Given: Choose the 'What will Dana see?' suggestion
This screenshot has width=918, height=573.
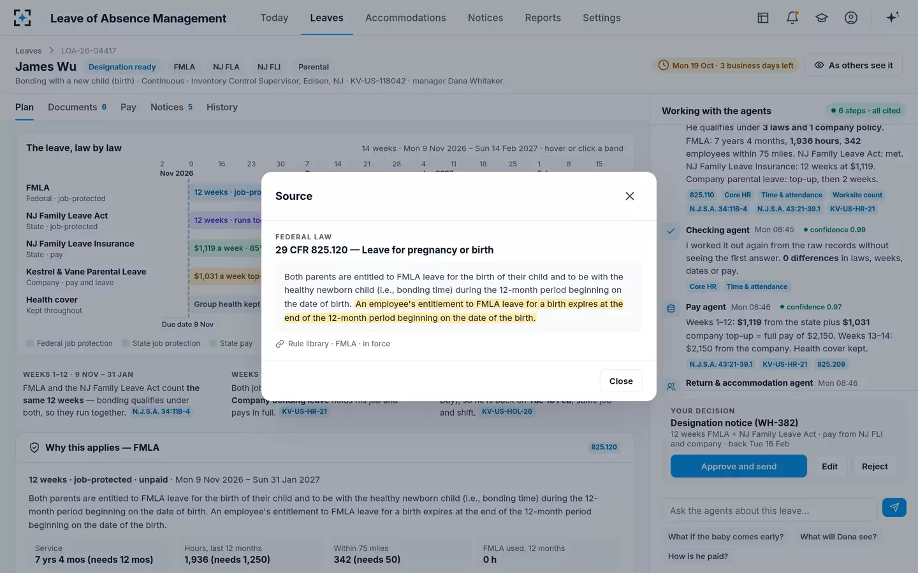Looking at the screenshot, I should tap(838, 537).
